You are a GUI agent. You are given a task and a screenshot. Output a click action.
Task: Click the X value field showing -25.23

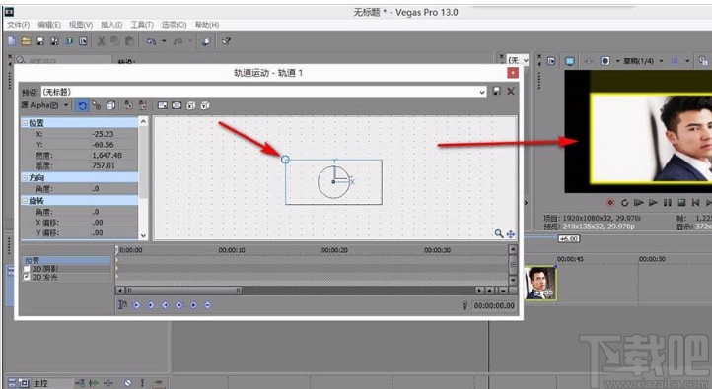coord(103,134)
